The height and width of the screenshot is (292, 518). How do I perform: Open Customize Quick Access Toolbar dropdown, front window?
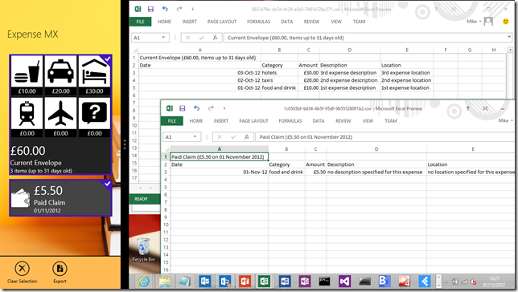224,108
